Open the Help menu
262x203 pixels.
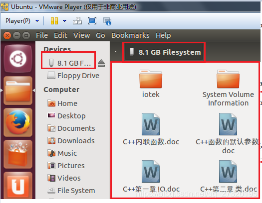[x=163, y=35]
